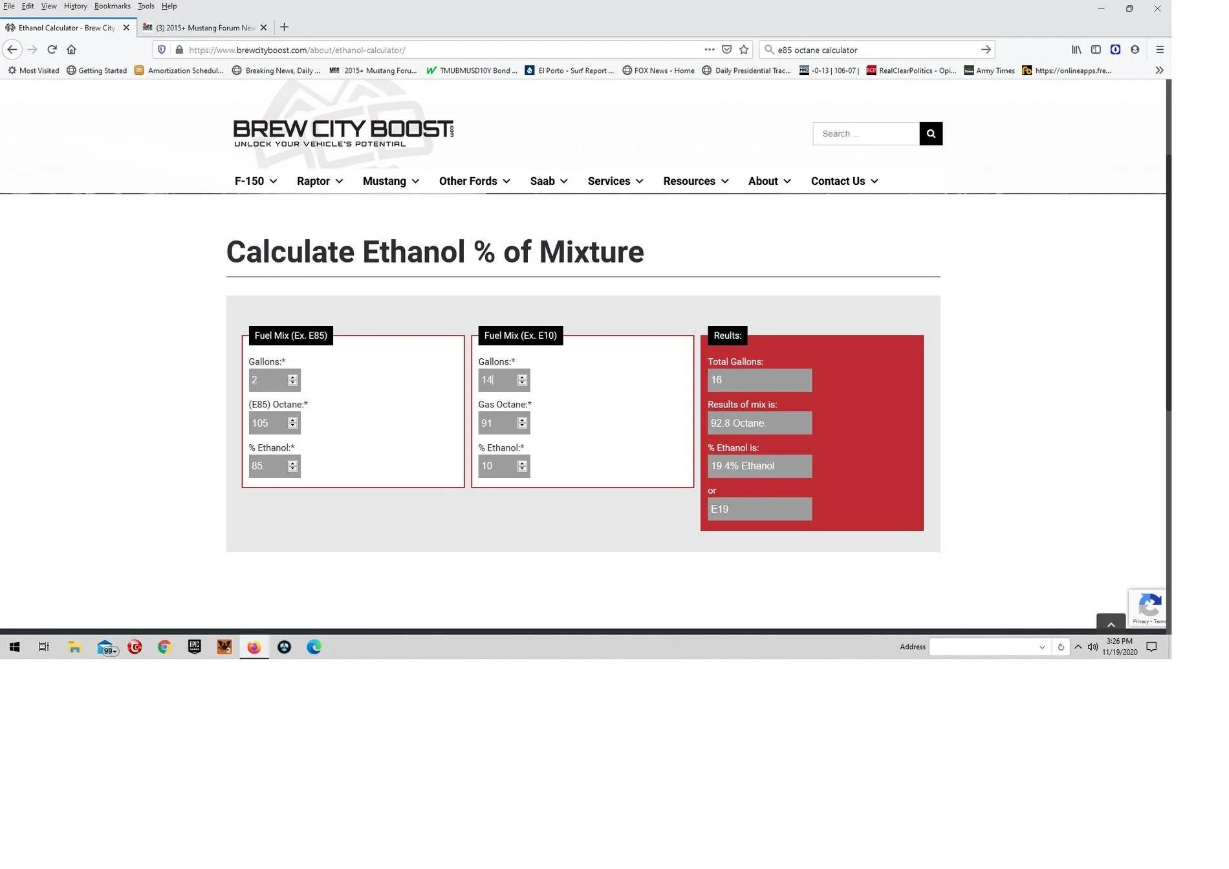Image resolution: width=1229 pixels, height=869 pixels.
Task: Open Amortization Schedule bookmark
Action: [x=179, y=70]
